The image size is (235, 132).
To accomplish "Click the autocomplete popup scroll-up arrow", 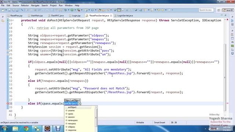I will point(96,107).
